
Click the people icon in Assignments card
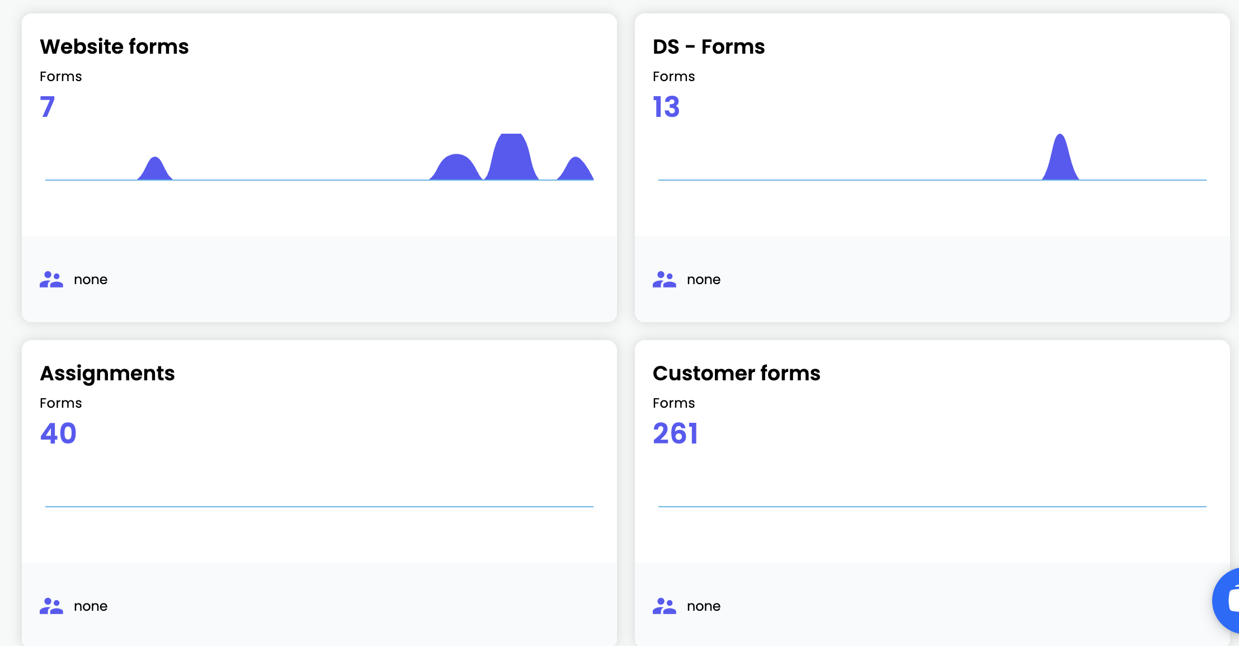(x=51, y=606)
